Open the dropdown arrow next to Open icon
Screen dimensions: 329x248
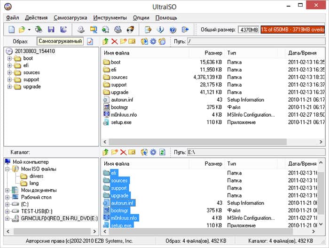[x=29, y=30]
